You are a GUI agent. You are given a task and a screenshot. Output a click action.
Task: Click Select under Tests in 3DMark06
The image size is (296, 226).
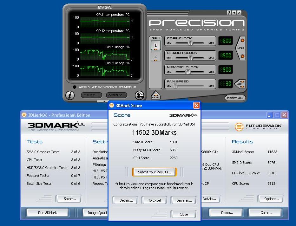[x=70, y=199]
